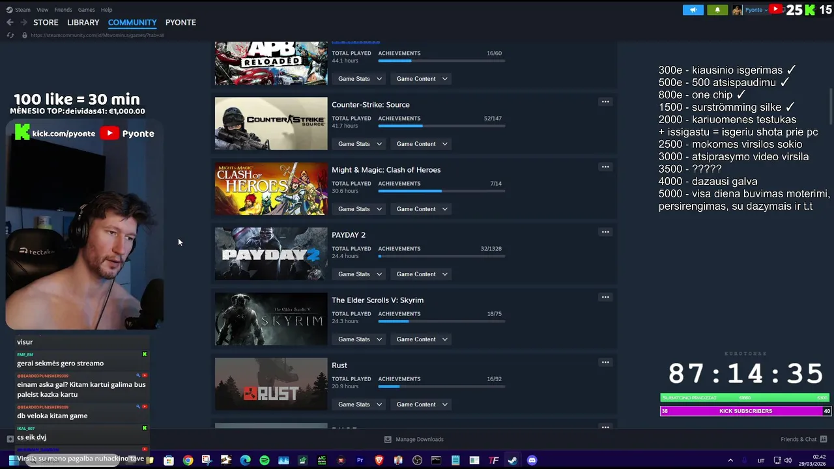Expand Game Content for Clash of Heroes
This screenshot has width=834, height=469.
pos(422,209)
